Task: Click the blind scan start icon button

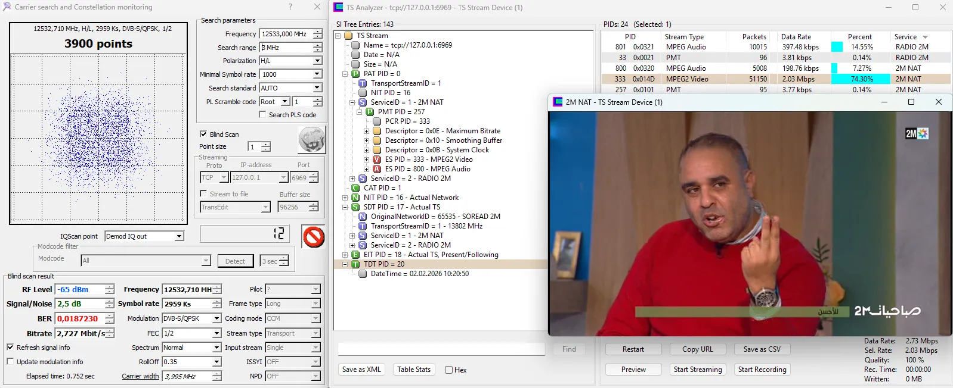Action: point(311,140)
